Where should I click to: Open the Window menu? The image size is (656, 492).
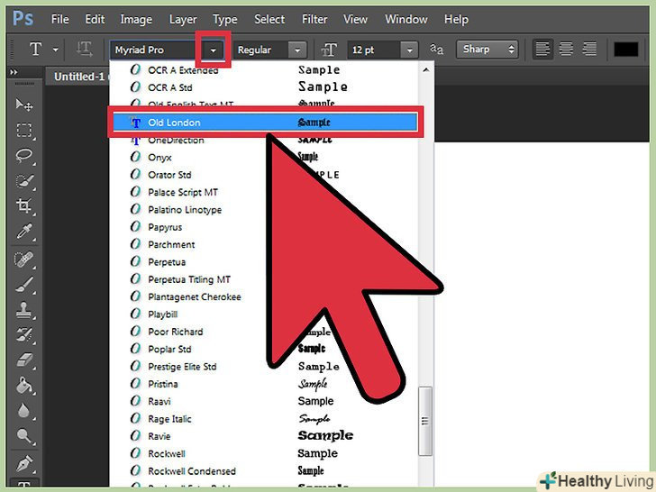tap(406, 19)
